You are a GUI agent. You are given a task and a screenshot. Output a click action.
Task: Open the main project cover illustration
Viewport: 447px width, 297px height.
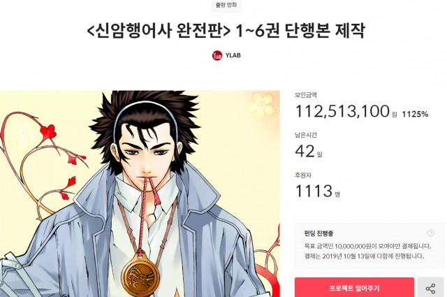click(140, 194)
